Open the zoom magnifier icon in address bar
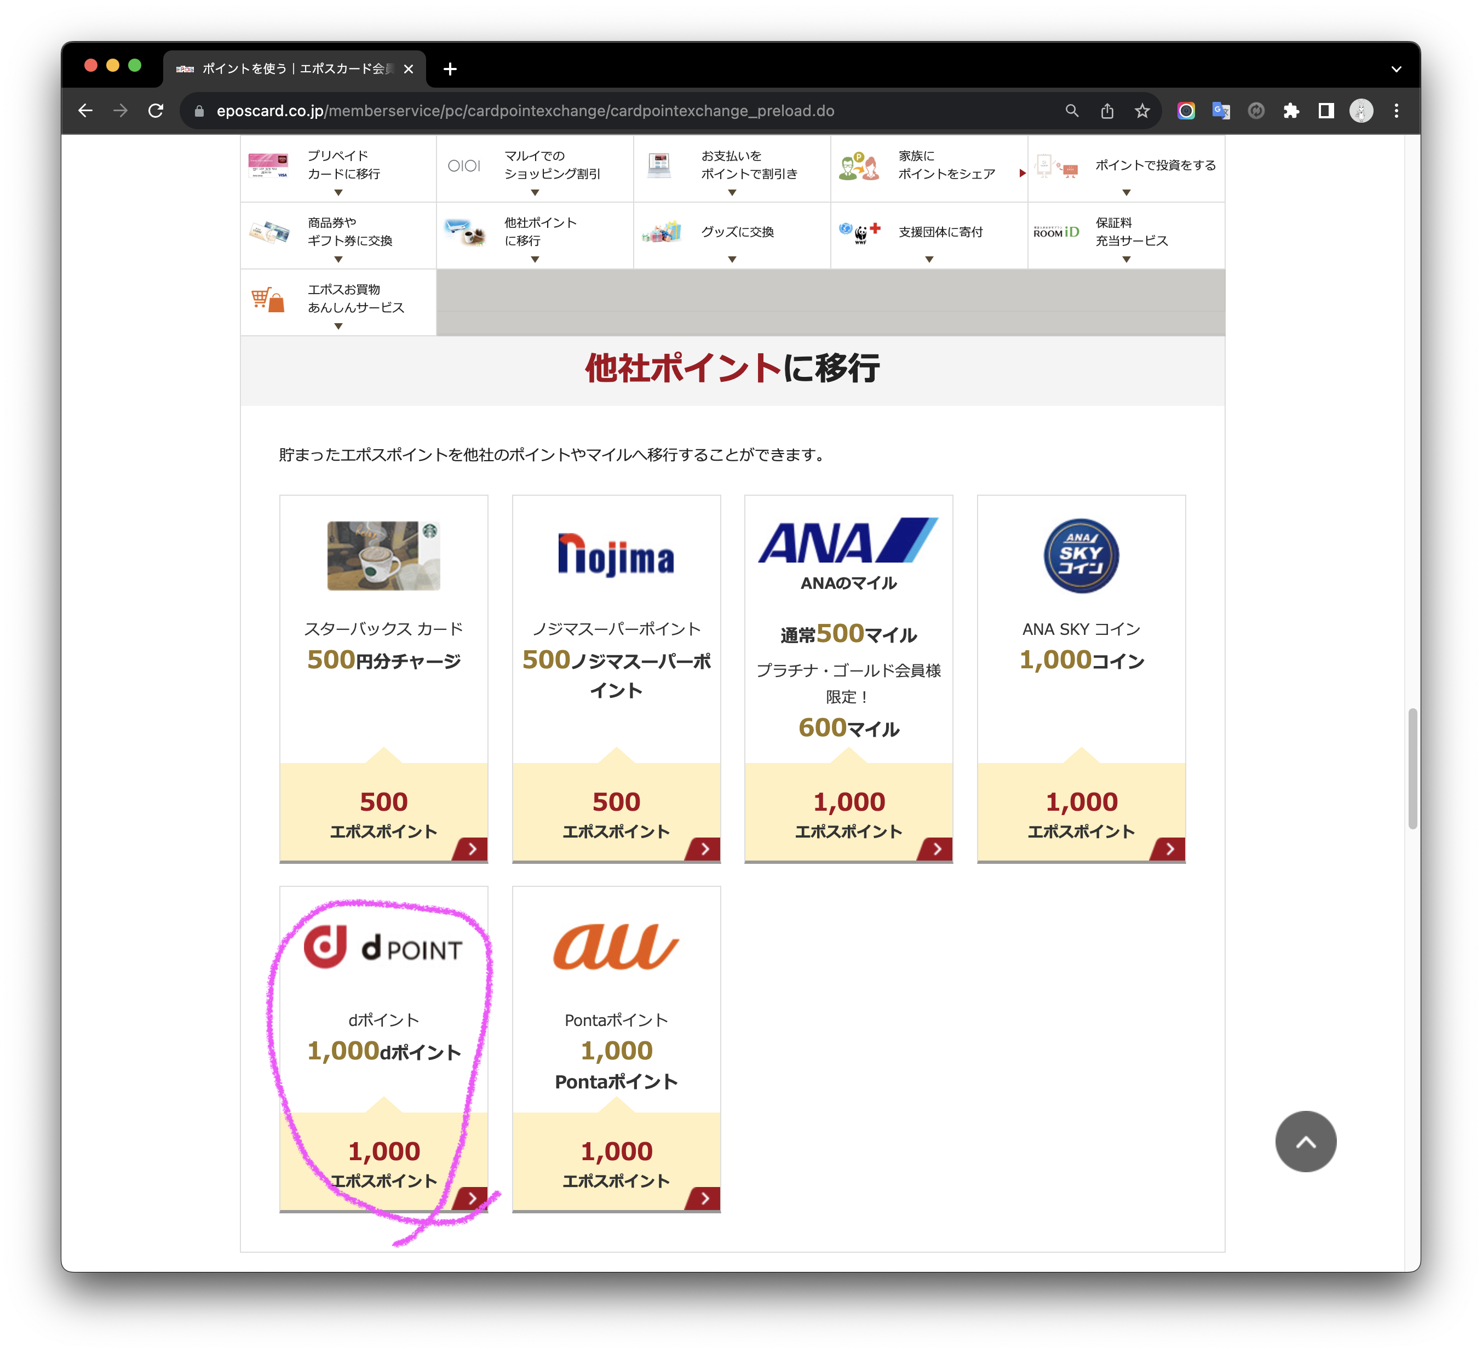 (1072, 111)
